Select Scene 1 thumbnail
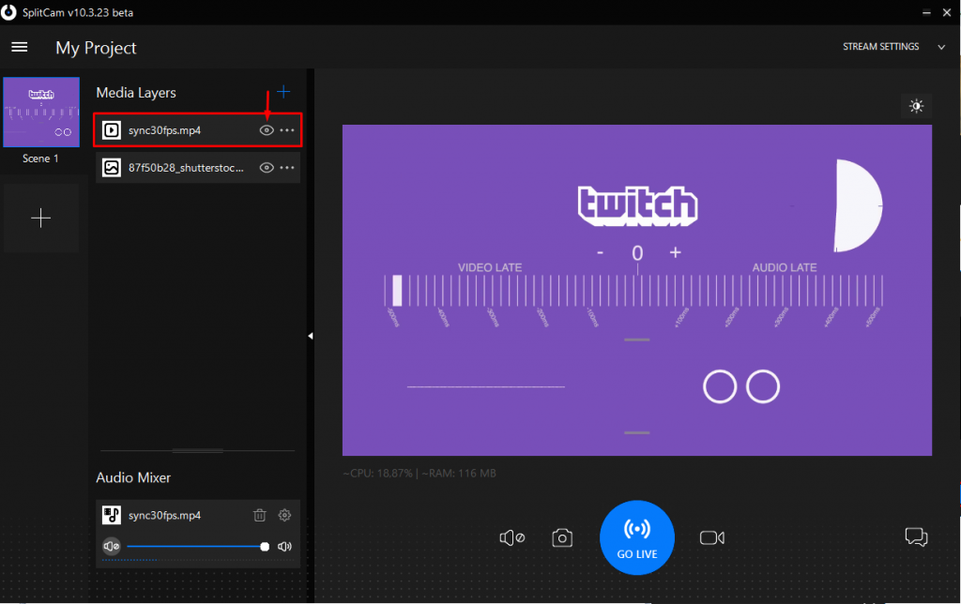Screen dimensions: 961x604 [41, 113]
